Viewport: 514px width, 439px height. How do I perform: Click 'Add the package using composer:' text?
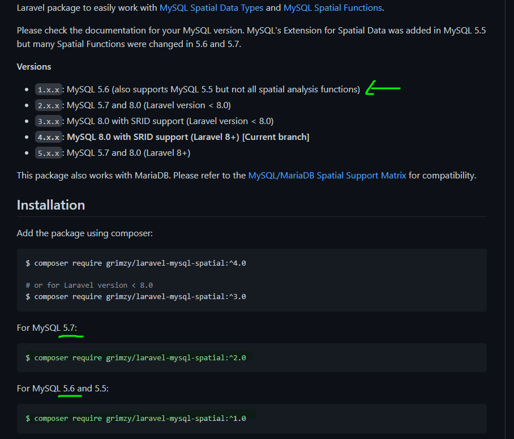pyautogui.click(x=84, y=233)
